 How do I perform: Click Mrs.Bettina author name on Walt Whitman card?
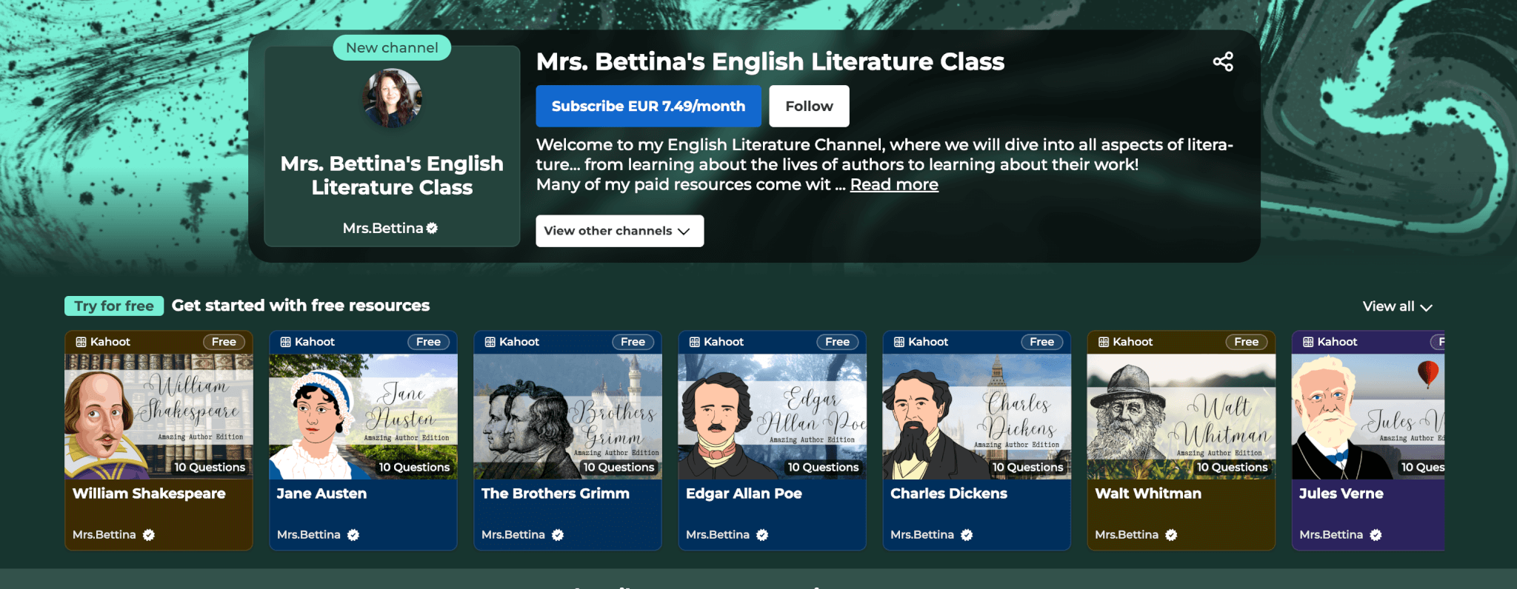(x=1127, y=535)
